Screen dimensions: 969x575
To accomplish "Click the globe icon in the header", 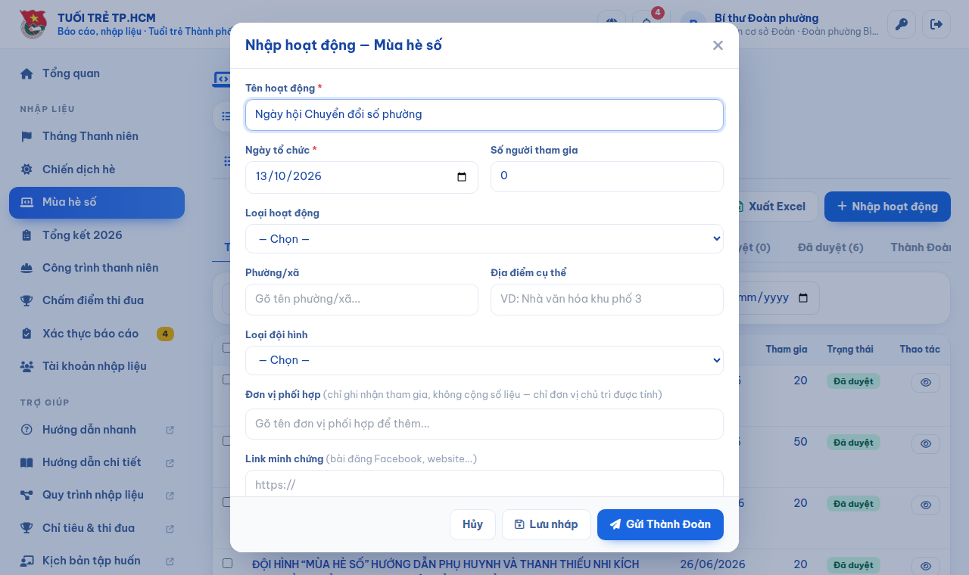I will point(612,23).
